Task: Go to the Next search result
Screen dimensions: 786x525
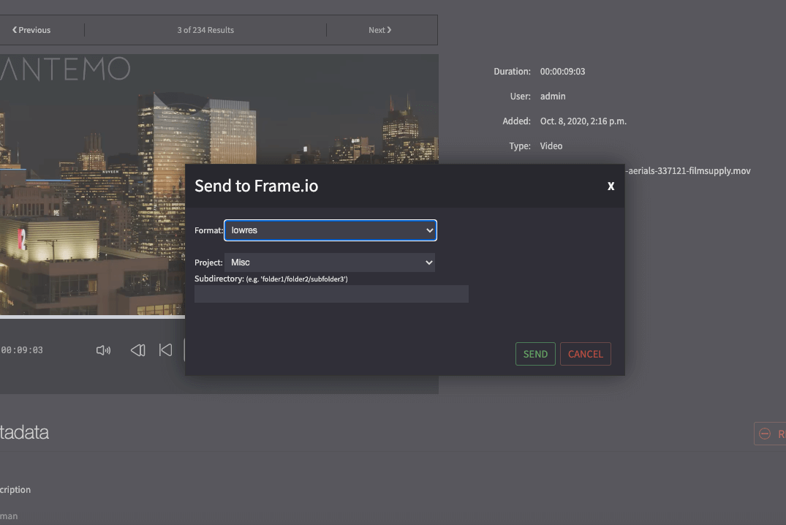Action: click(379, 30)
